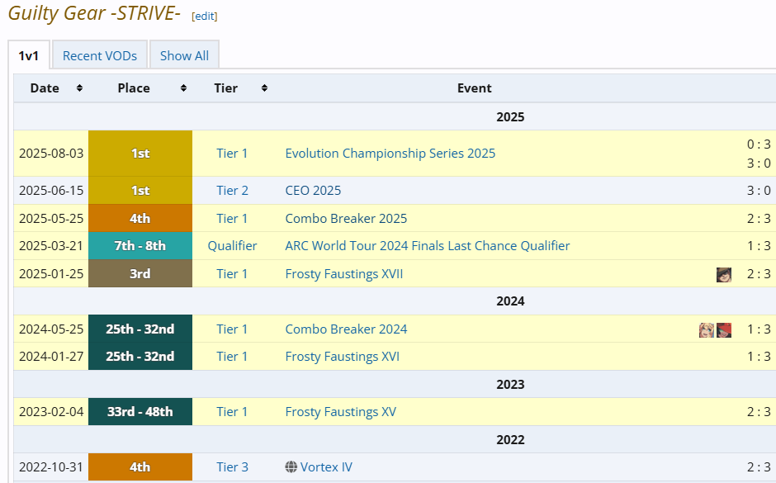Open the Frosty Faustings XV event page
The width and height of the screenshot is (776, 483).
[x=340, y=412]
